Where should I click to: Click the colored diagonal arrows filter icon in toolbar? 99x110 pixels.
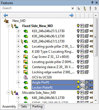tap(85, 8)
